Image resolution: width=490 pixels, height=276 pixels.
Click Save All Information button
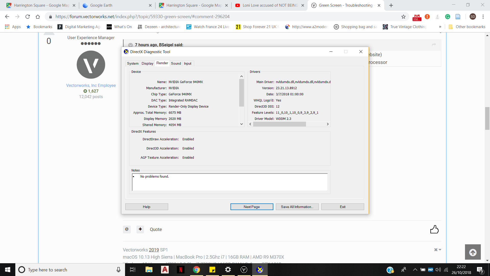[x=297, y=207]
